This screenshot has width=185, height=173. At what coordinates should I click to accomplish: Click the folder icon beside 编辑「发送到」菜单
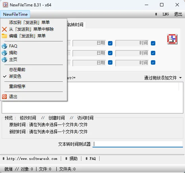[4, 36]
